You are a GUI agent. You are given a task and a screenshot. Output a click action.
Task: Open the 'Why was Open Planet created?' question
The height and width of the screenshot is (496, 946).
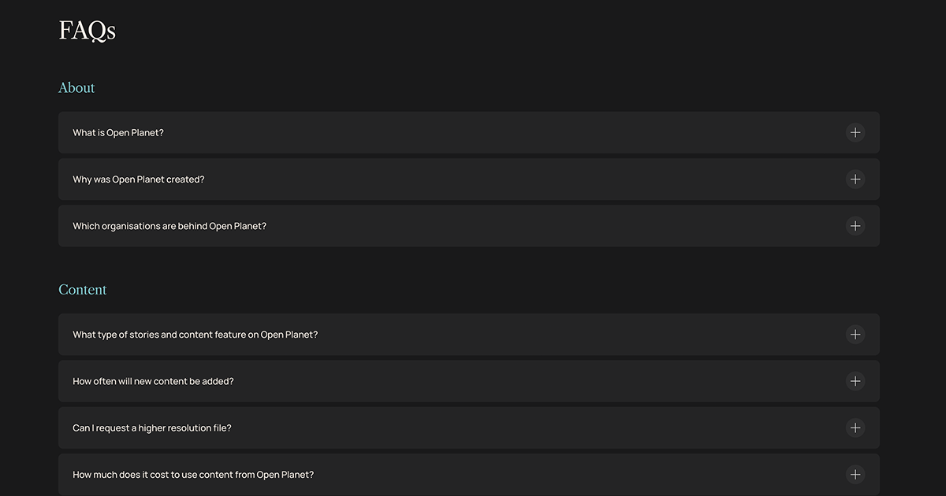pyautogui.click(x=139, y=180)
